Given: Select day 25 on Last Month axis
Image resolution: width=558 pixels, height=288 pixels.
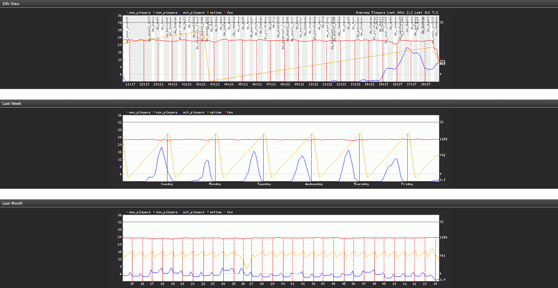Looking at the screenshot, I should click(234, 284).
